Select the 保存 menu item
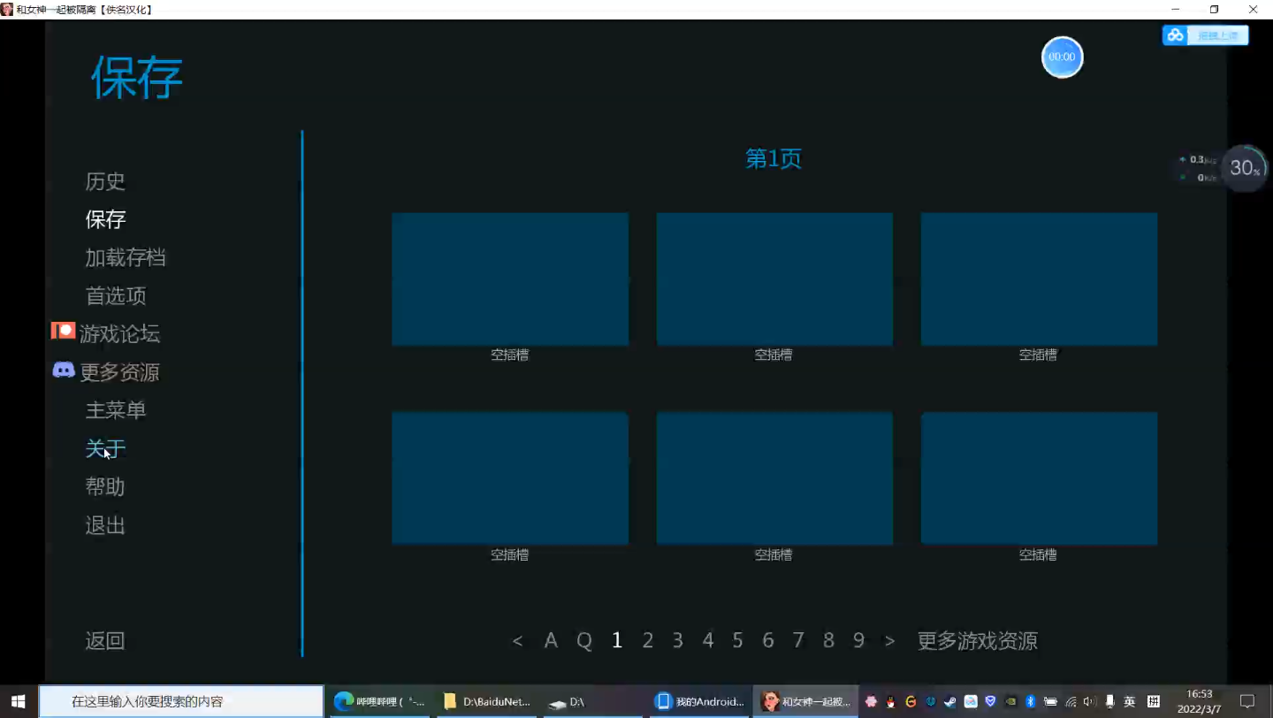Viewport: 1273px width, 718px height. tap(105, 219)
